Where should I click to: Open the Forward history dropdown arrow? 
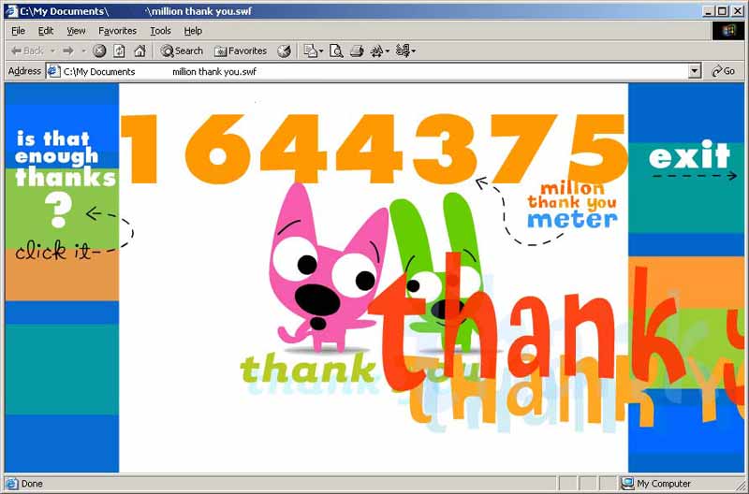tap(83, 51)
